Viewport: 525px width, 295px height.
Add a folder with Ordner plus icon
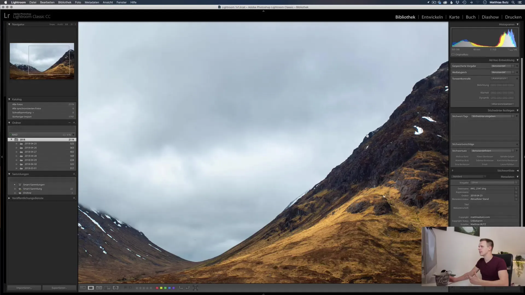(x=74, y=123)
